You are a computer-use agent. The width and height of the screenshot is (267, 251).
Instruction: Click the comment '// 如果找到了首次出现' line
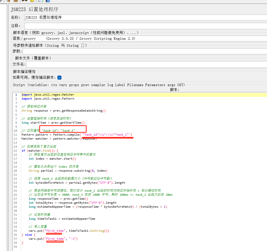coord(39,147)
